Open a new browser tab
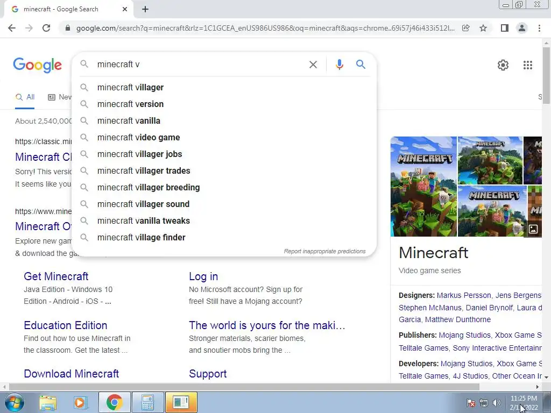 [145, 10]
